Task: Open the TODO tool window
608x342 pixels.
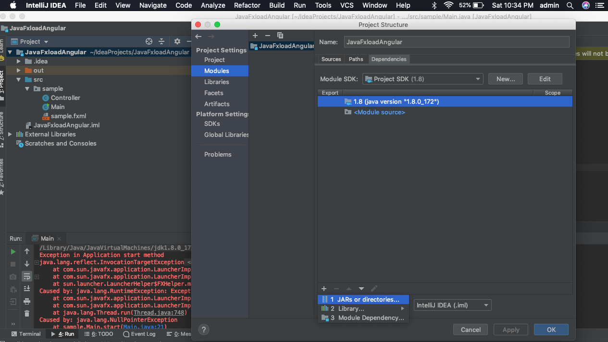Action: tap(99, 334)
